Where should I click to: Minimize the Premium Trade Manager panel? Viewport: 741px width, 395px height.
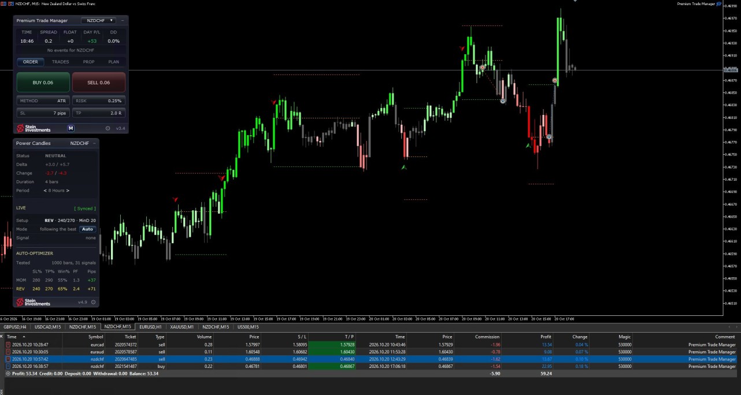click(x=123, y=20)
